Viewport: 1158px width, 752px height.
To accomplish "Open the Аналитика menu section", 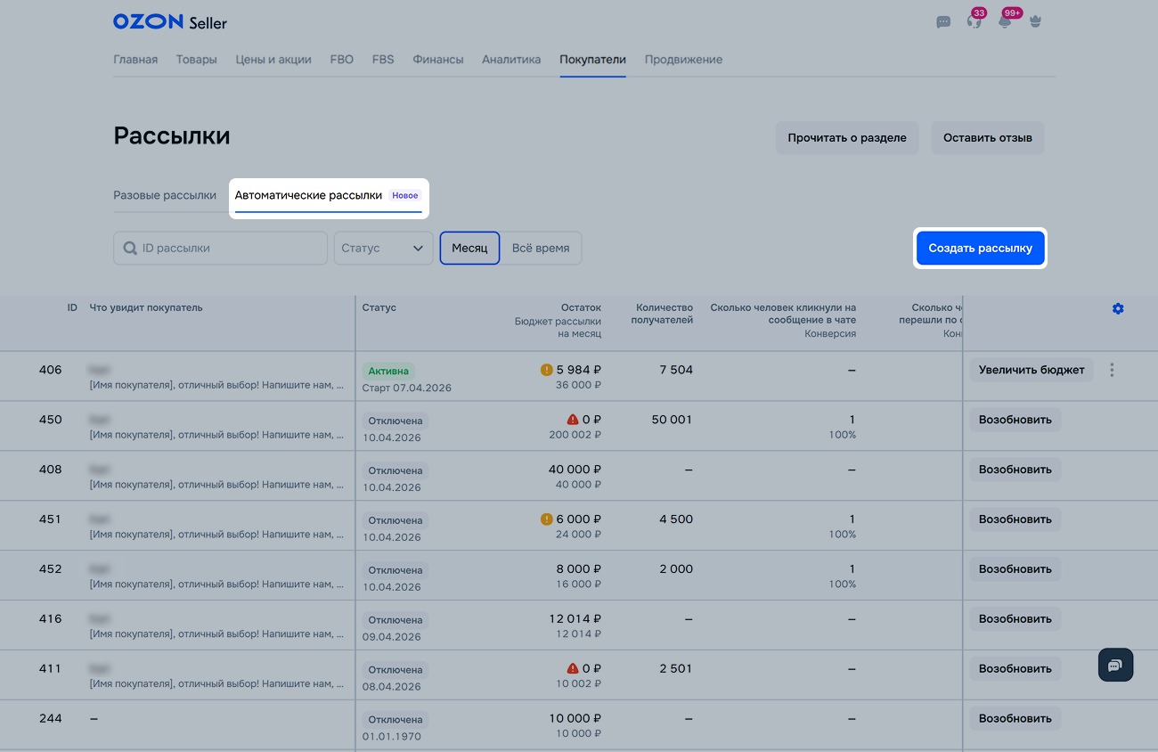I will [x=511, y=60].
